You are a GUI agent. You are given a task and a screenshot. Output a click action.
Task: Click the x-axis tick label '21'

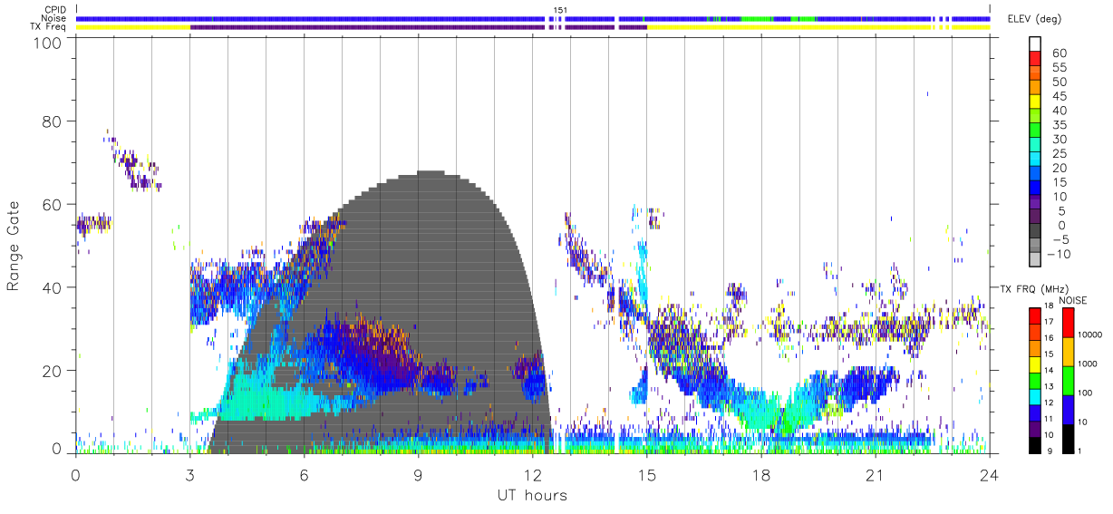(875, 475)
